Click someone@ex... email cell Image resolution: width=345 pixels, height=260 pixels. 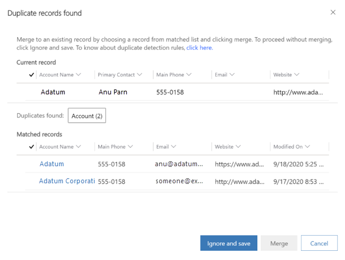[x=179, y=181]
